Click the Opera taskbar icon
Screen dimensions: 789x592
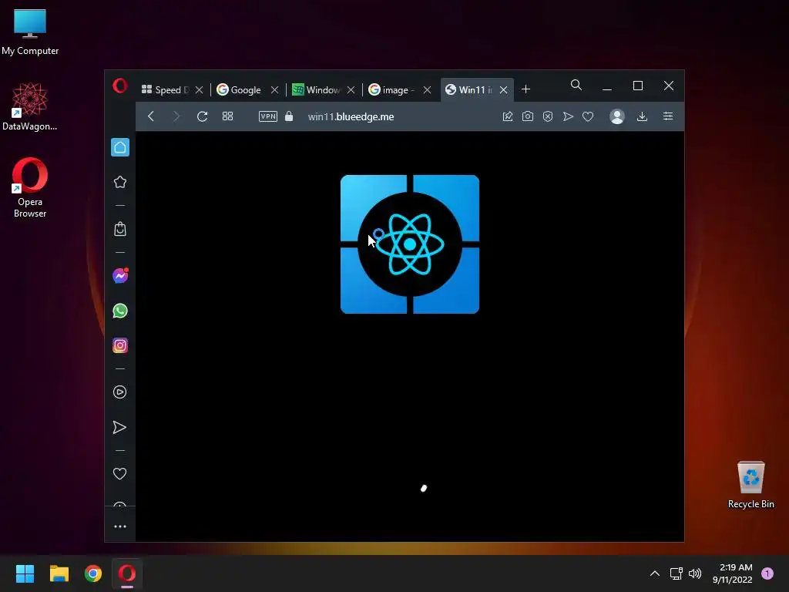click(127, 573)
